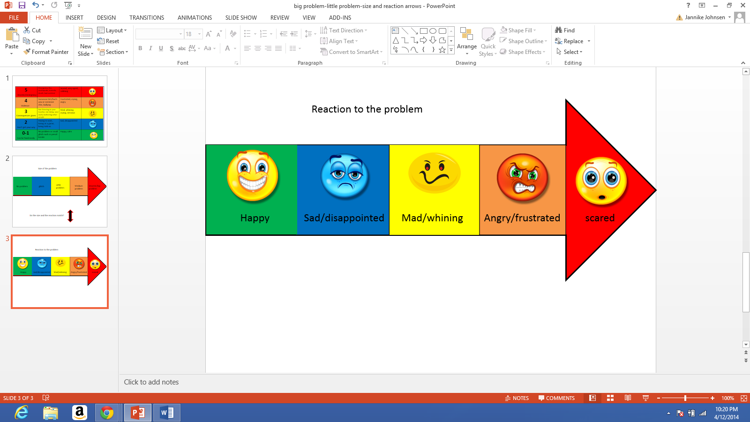Viewport: 750px width, 422px height.
Task: Toggle bold formatting
Action: [140, 48]
